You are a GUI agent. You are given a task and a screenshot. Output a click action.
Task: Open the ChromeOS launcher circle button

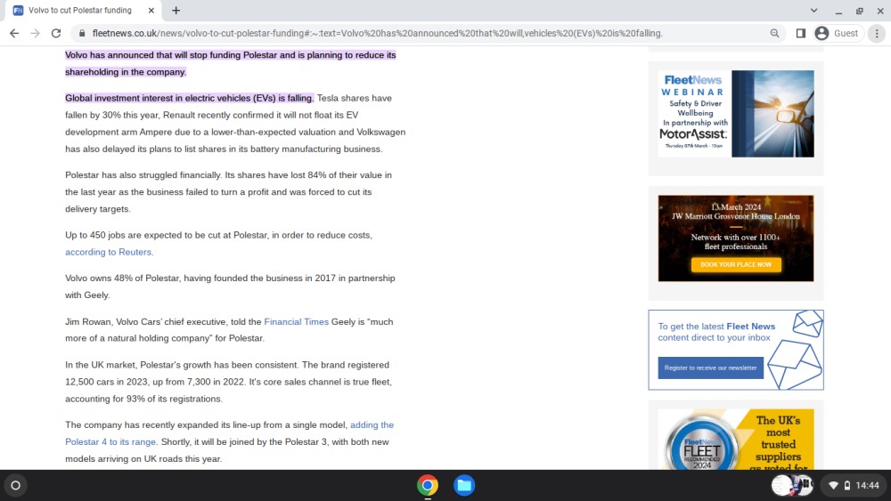[x=16, y=486]
